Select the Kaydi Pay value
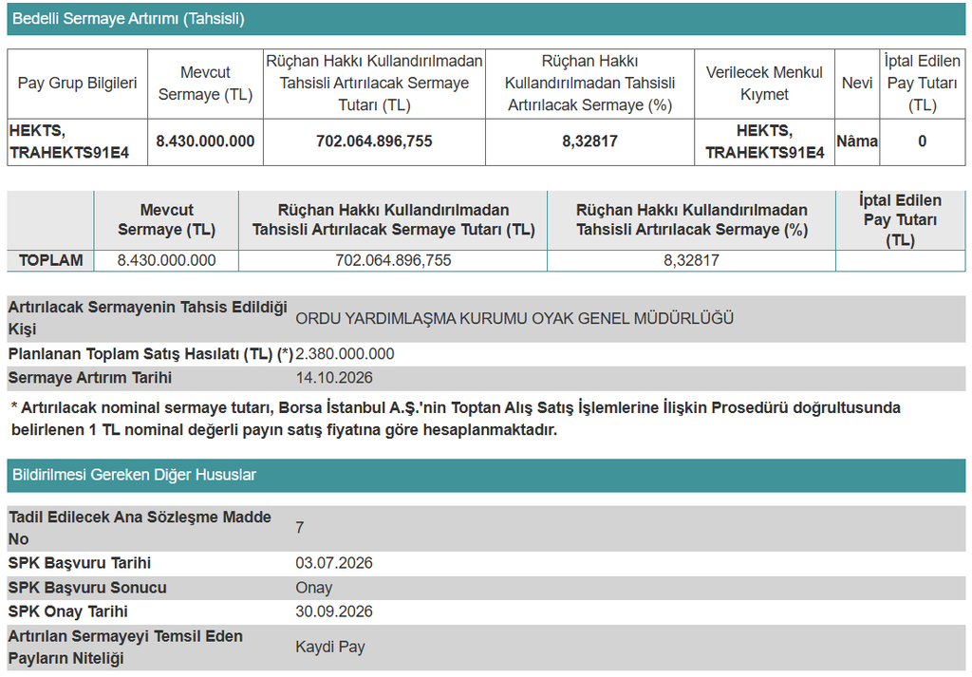Image resolution: width=972 pixels, height=677 pixels. 330,648
